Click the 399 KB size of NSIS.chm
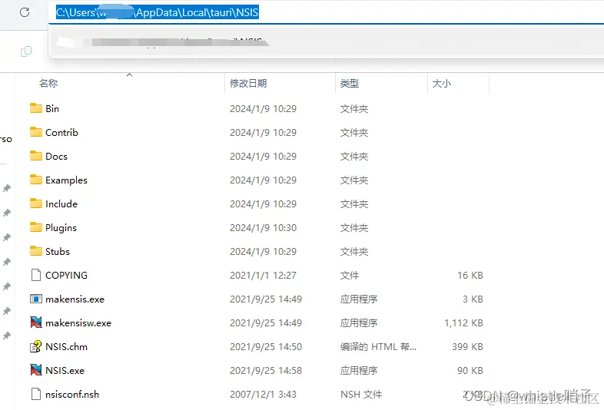The width and height of the screenshot is (604, 410). click(x=467, y=347)
